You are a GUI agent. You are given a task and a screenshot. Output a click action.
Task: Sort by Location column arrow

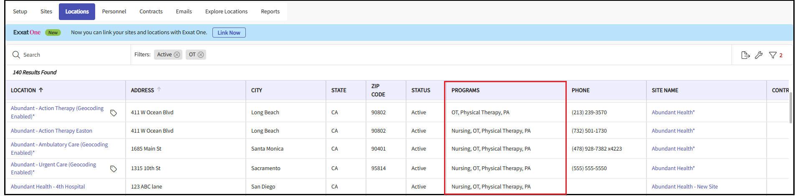click(x=41, y=90)
